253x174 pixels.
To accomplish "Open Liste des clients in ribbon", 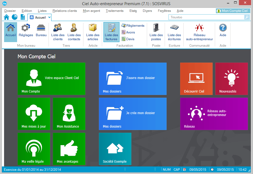I will pos(58,32).
